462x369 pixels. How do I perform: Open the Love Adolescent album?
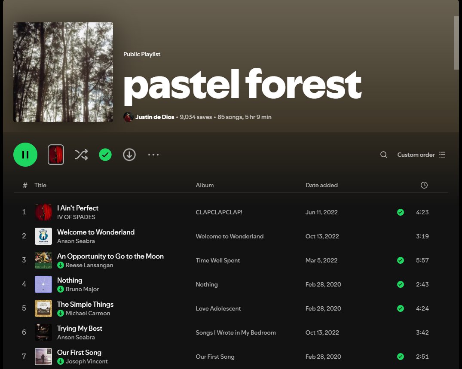click(218, 308)
